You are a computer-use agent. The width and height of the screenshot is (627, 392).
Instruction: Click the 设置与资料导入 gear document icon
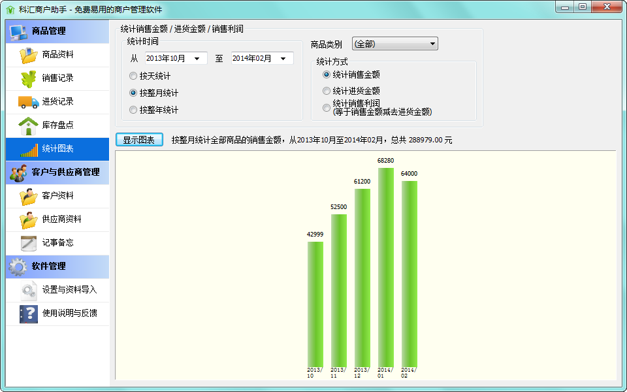(x=29, y=290)
